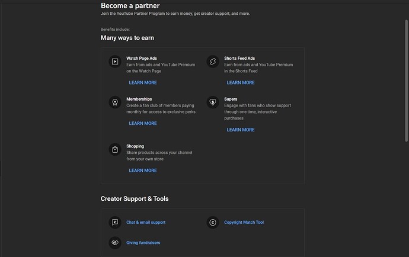The height and width of the screenshot is (257, 409).
Task: Open Learn More for Memberships
Action: 143,123
